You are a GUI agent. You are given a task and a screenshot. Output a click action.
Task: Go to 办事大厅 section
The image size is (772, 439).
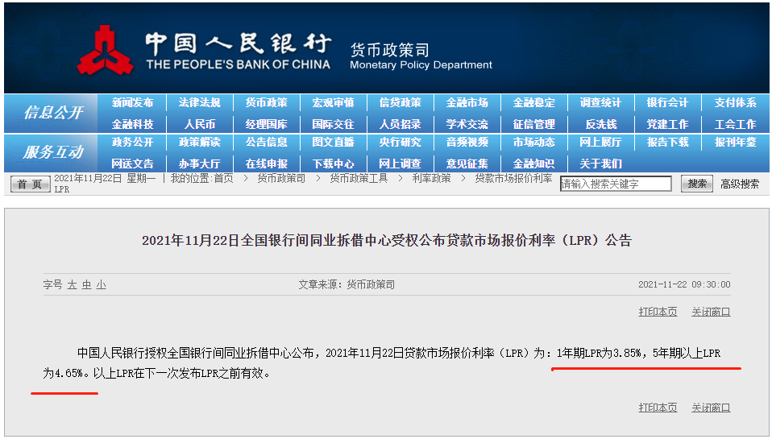click(x=199, y=164)
